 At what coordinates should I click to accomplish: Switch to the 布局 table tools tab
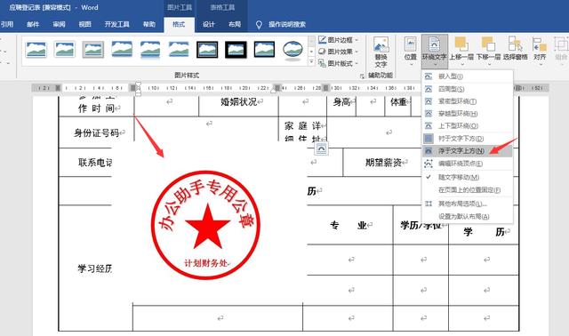point(235,24)
